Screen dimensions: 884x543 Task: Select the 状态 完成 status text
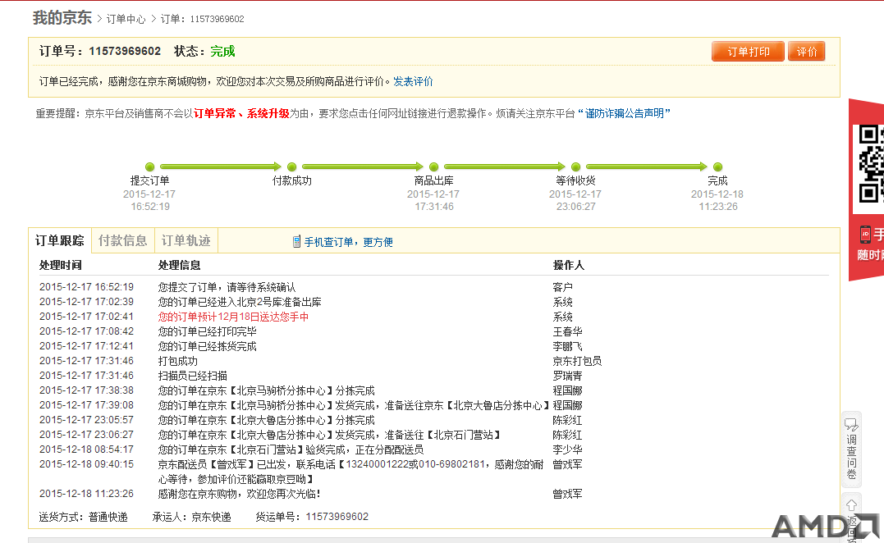pyautogui.click(x=204, y=51)
